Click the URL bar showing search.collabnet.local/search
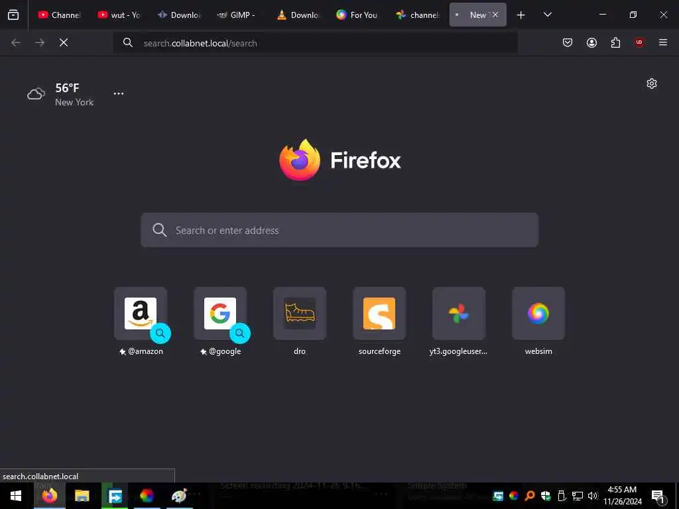Screen dimensions: 679x509 pos(315,43)
